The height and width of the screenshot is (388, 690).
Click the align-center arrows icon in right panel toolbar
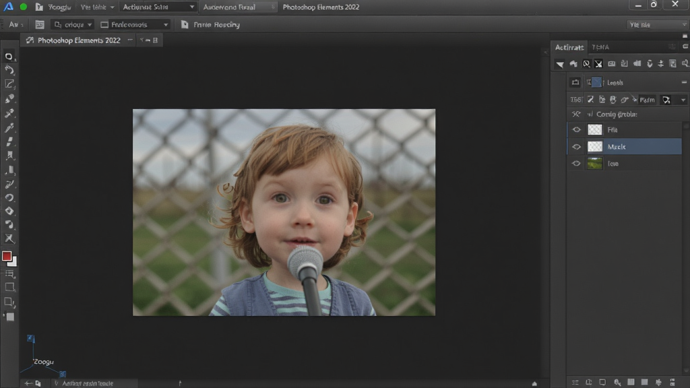pos(660,64)
